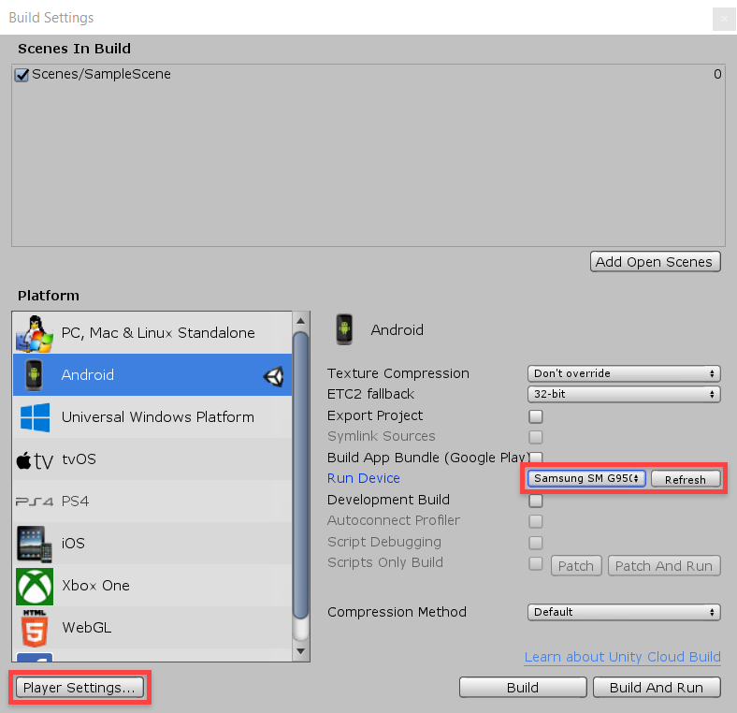Click the Android phone icon in platform list
737x713 pixels.
coord(34,375)
